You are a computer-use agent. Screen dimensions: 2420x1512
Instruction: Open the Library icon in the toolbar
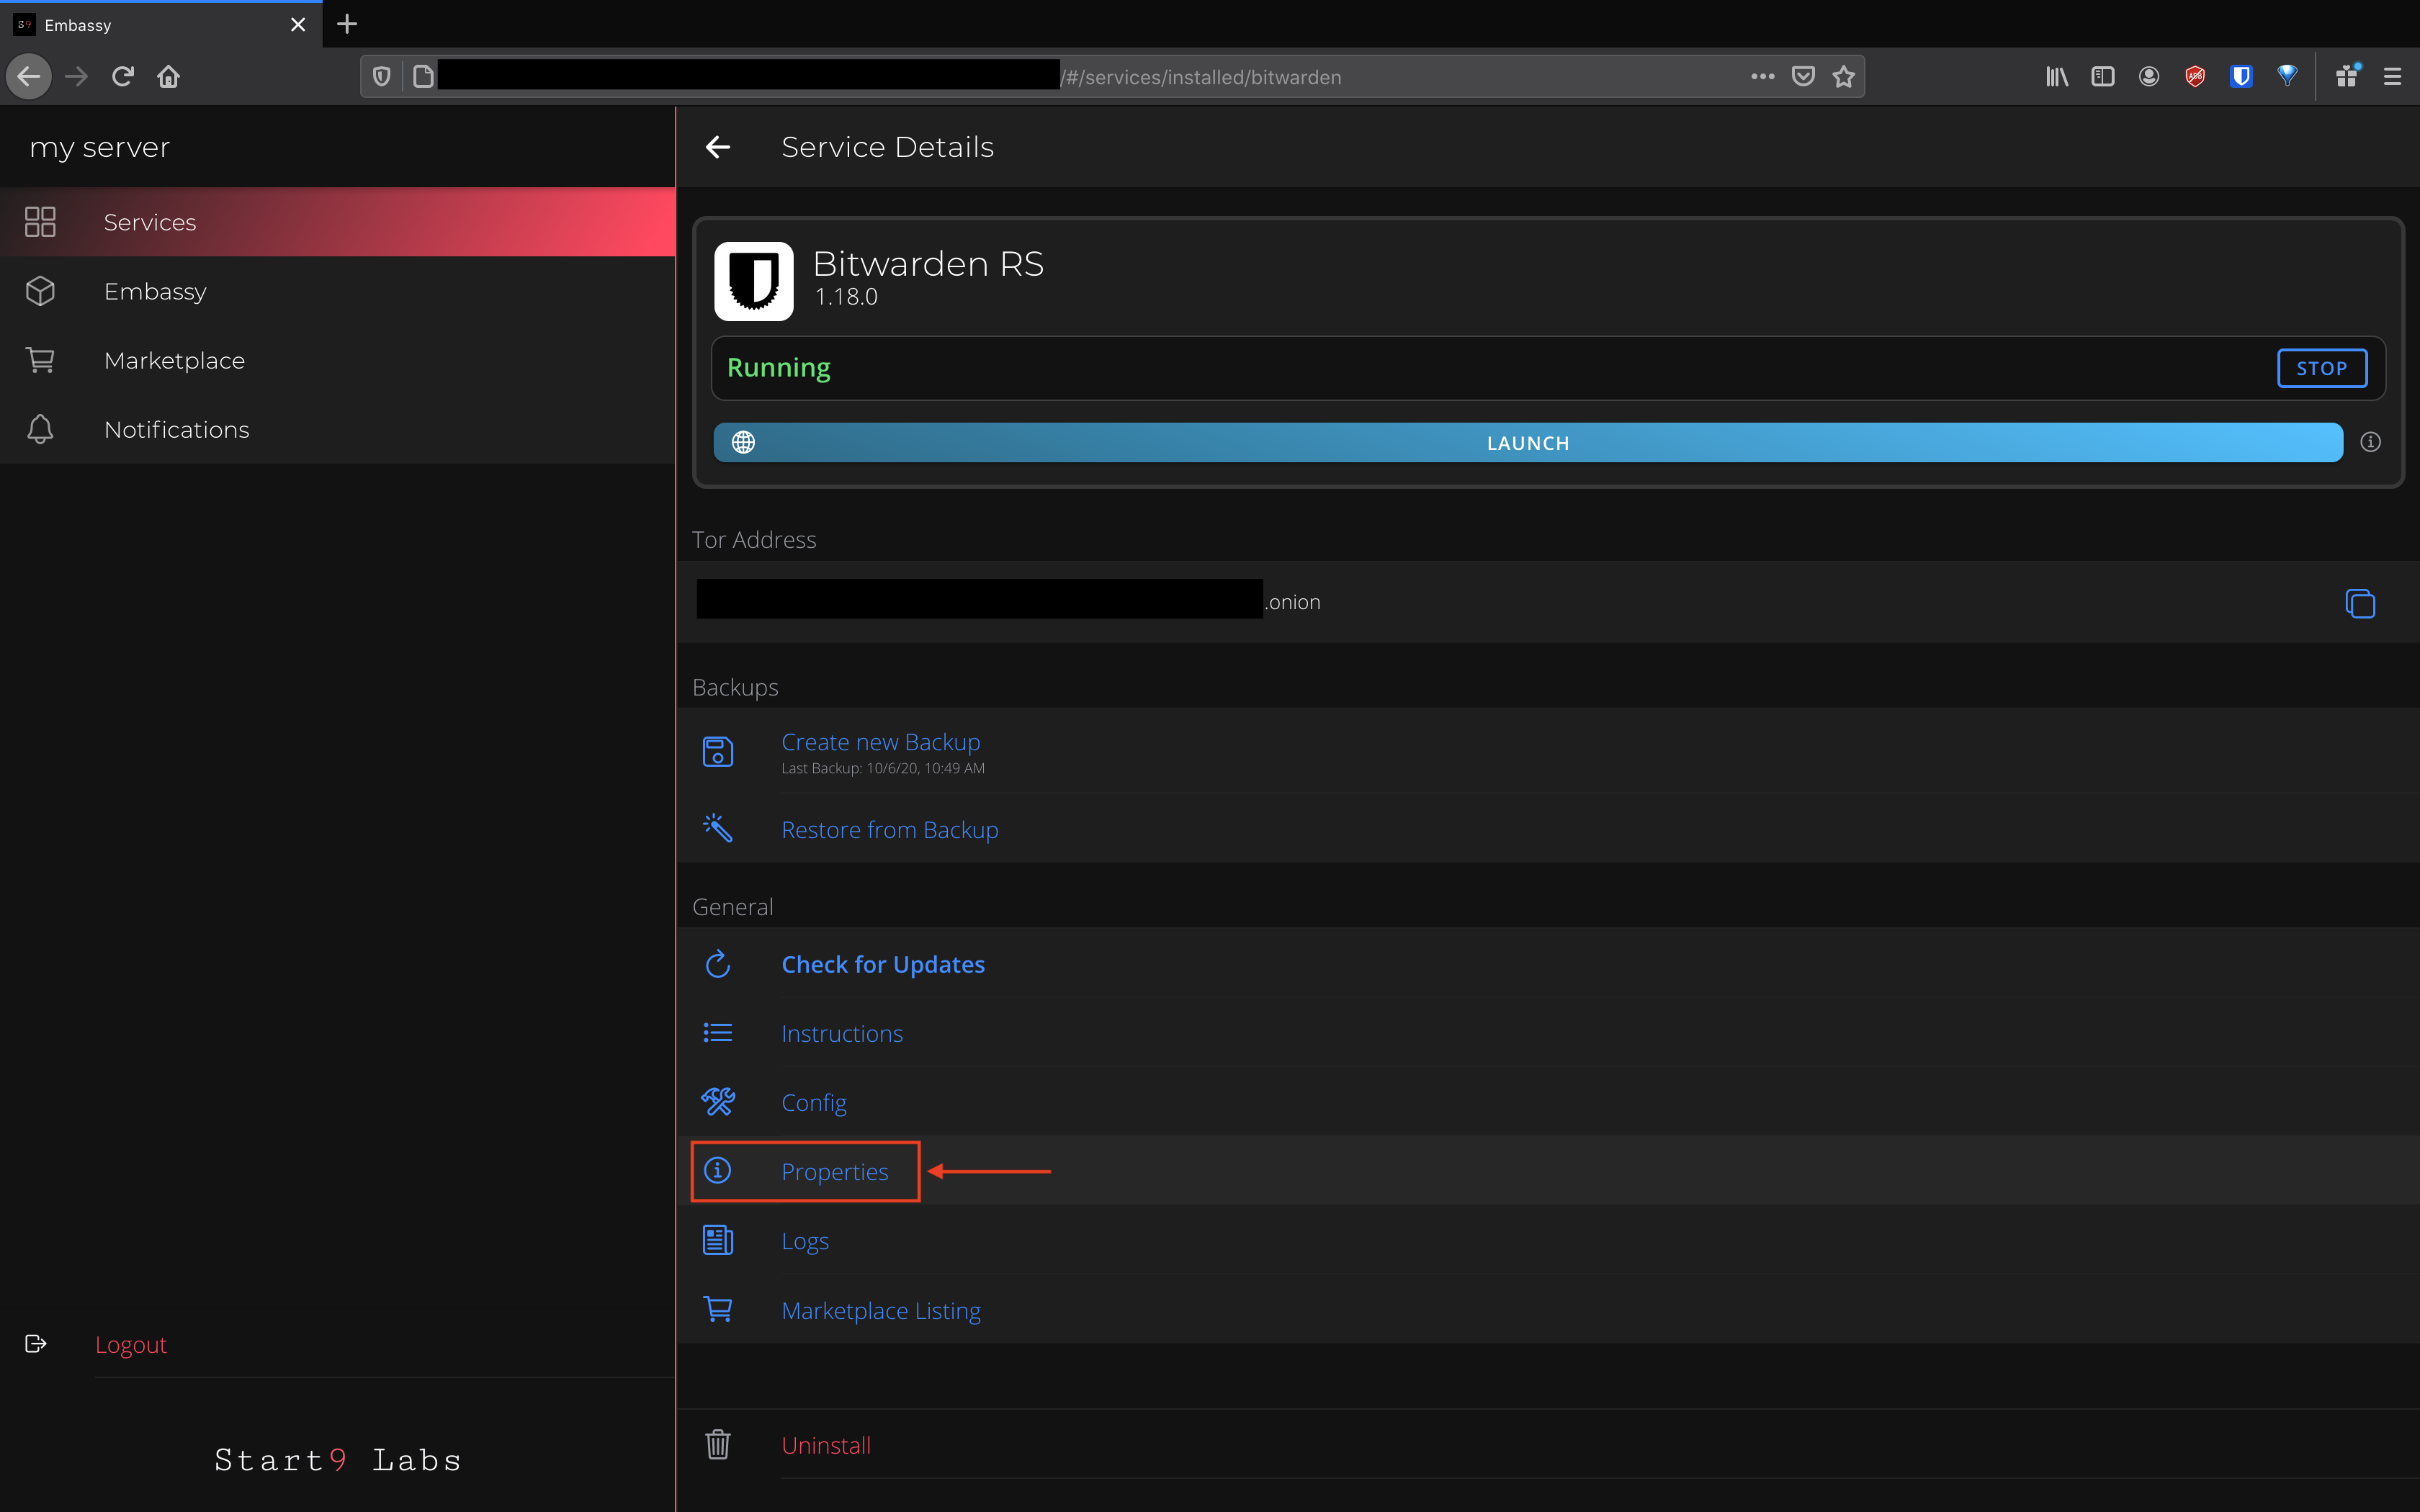pos(2056,76)
